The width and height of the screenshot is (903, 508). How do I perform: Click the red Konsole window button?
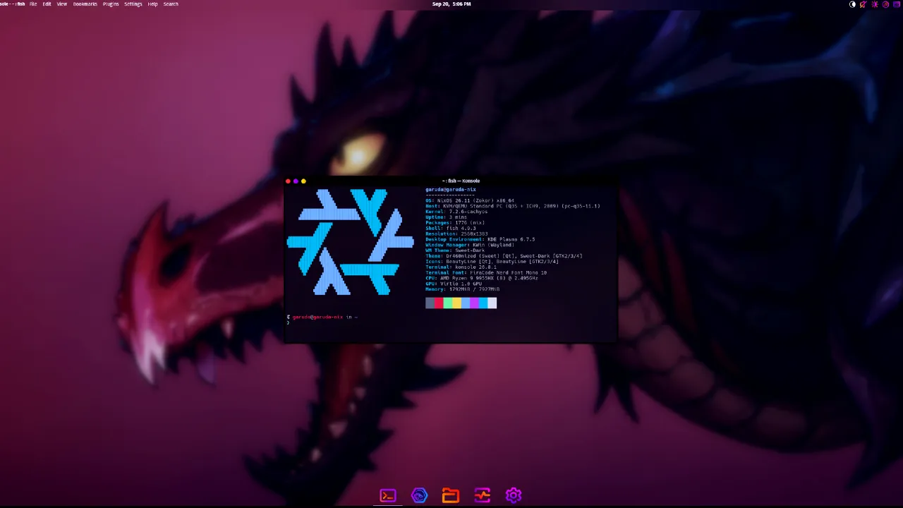pos(288,181)
